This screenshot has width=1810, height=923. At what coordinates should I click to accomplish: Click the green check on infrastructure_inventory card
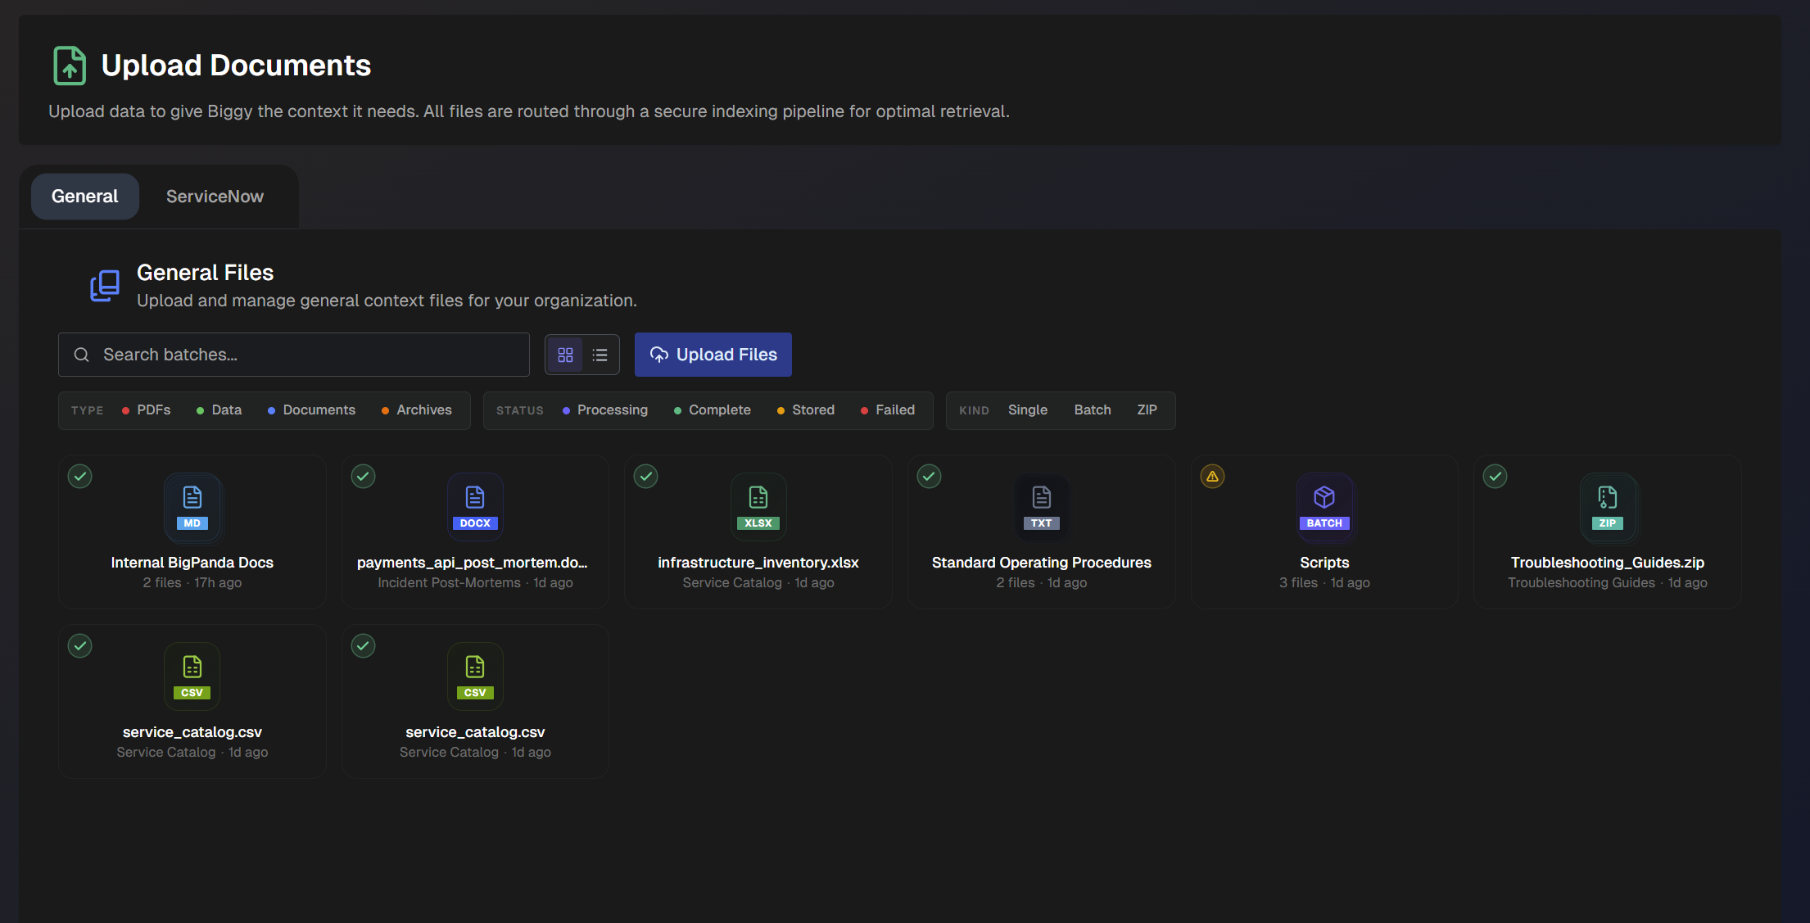click(646, 476)
